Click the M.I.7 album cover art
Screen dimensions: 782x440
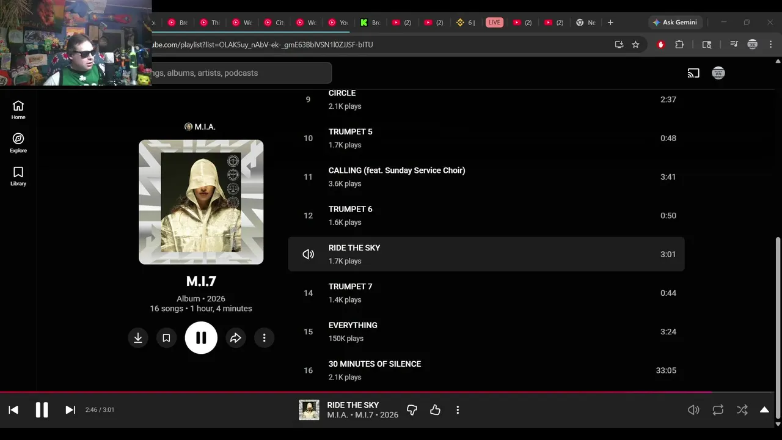[x=201, y=202]
